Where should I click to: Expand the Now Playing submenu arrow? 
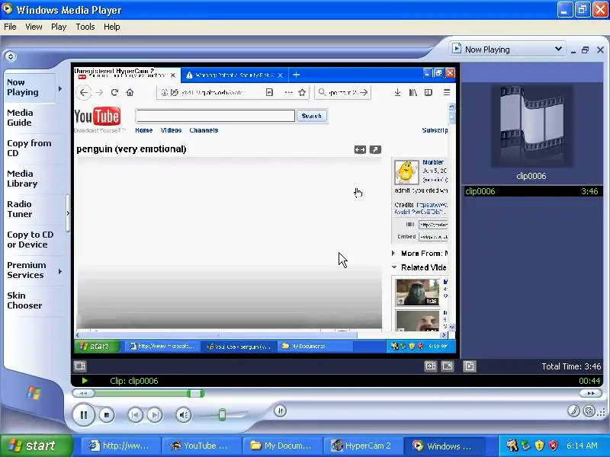[60, 88]
